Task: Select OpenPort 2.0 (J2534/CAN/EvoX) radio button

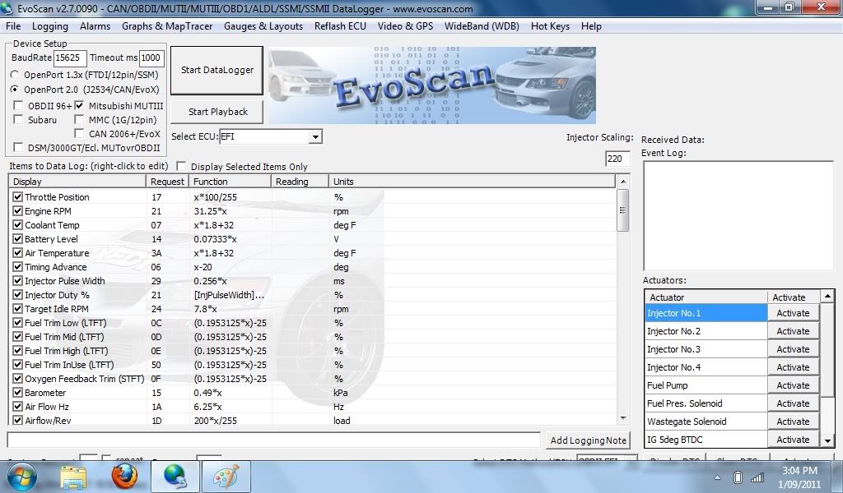Action: pyautogui.click(x=15, y=89)
